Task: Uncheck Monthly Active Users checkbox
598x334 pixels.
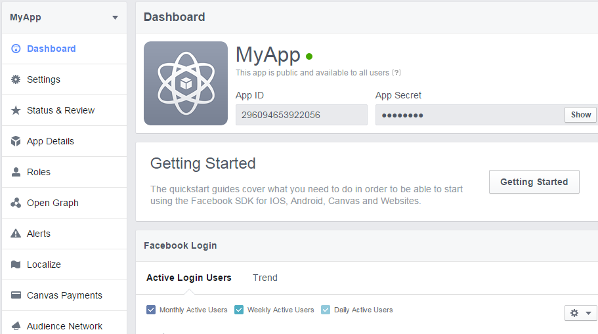Action: 151,310
